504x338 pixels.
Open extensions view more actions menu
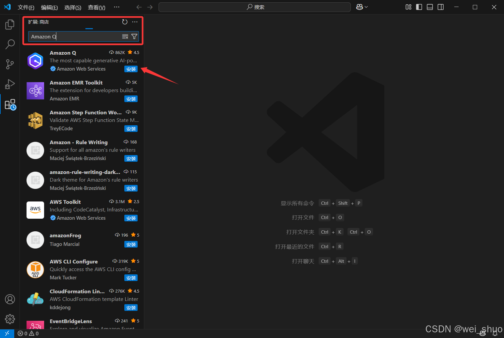coord(135,22)
